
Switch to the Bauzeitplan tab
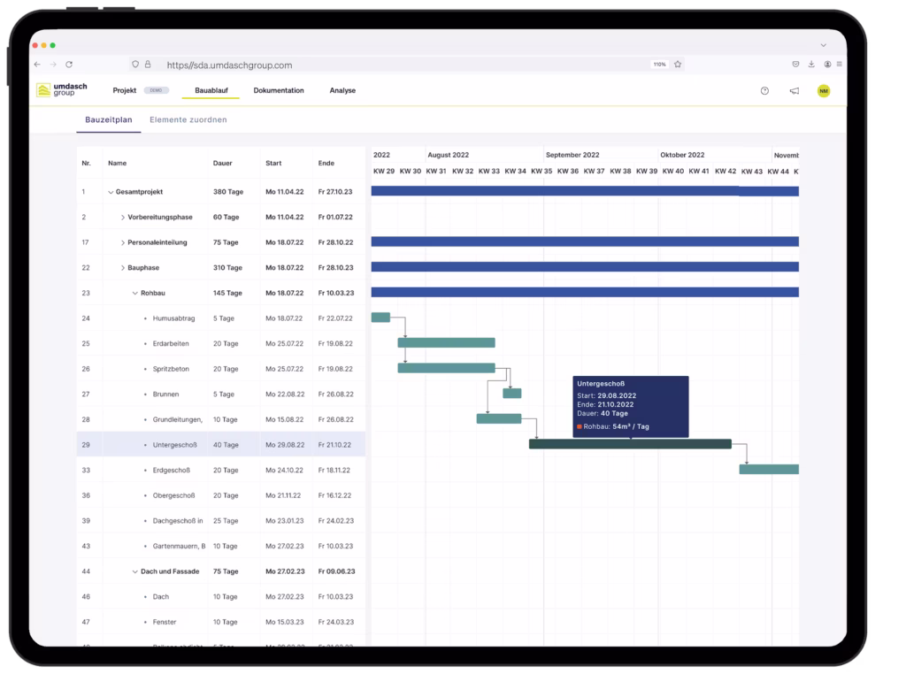click(109, 119)
